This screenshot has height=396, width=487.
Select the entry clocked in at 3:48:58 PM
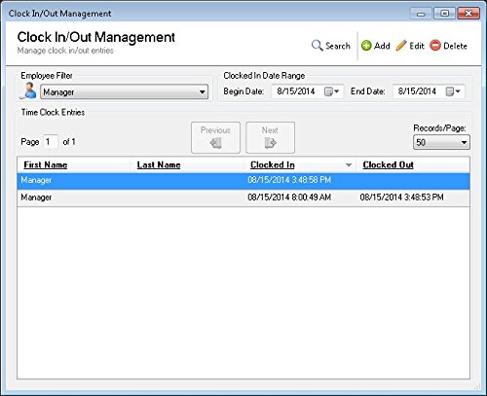click(x=243, y=181)
